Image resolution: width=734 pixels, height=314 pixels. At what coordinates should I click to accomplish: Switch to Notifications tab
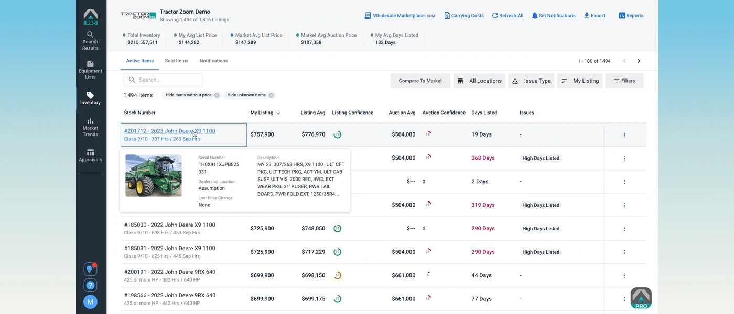pos(213,61)
